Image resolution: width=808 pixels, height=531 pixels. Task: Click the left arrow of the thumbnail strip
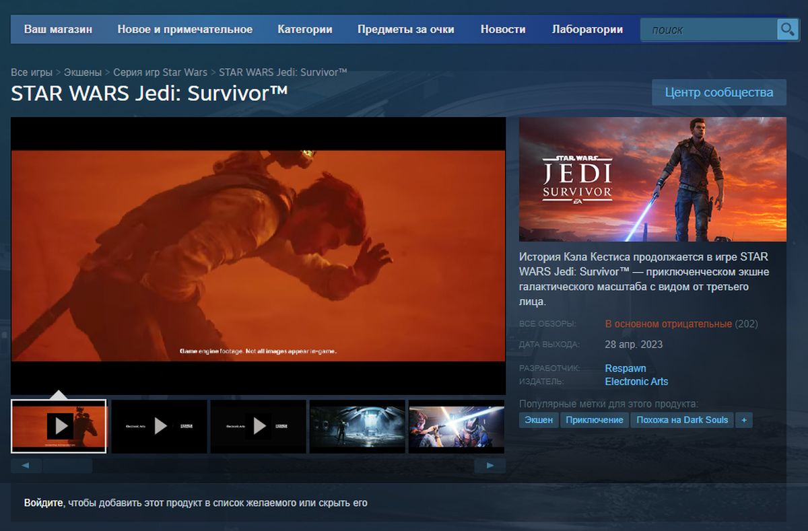[26, 466]
